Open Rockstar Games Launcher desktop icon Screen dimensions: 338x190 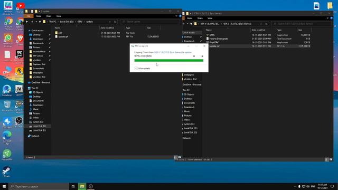pyautogui.click(x=19, y=73)
